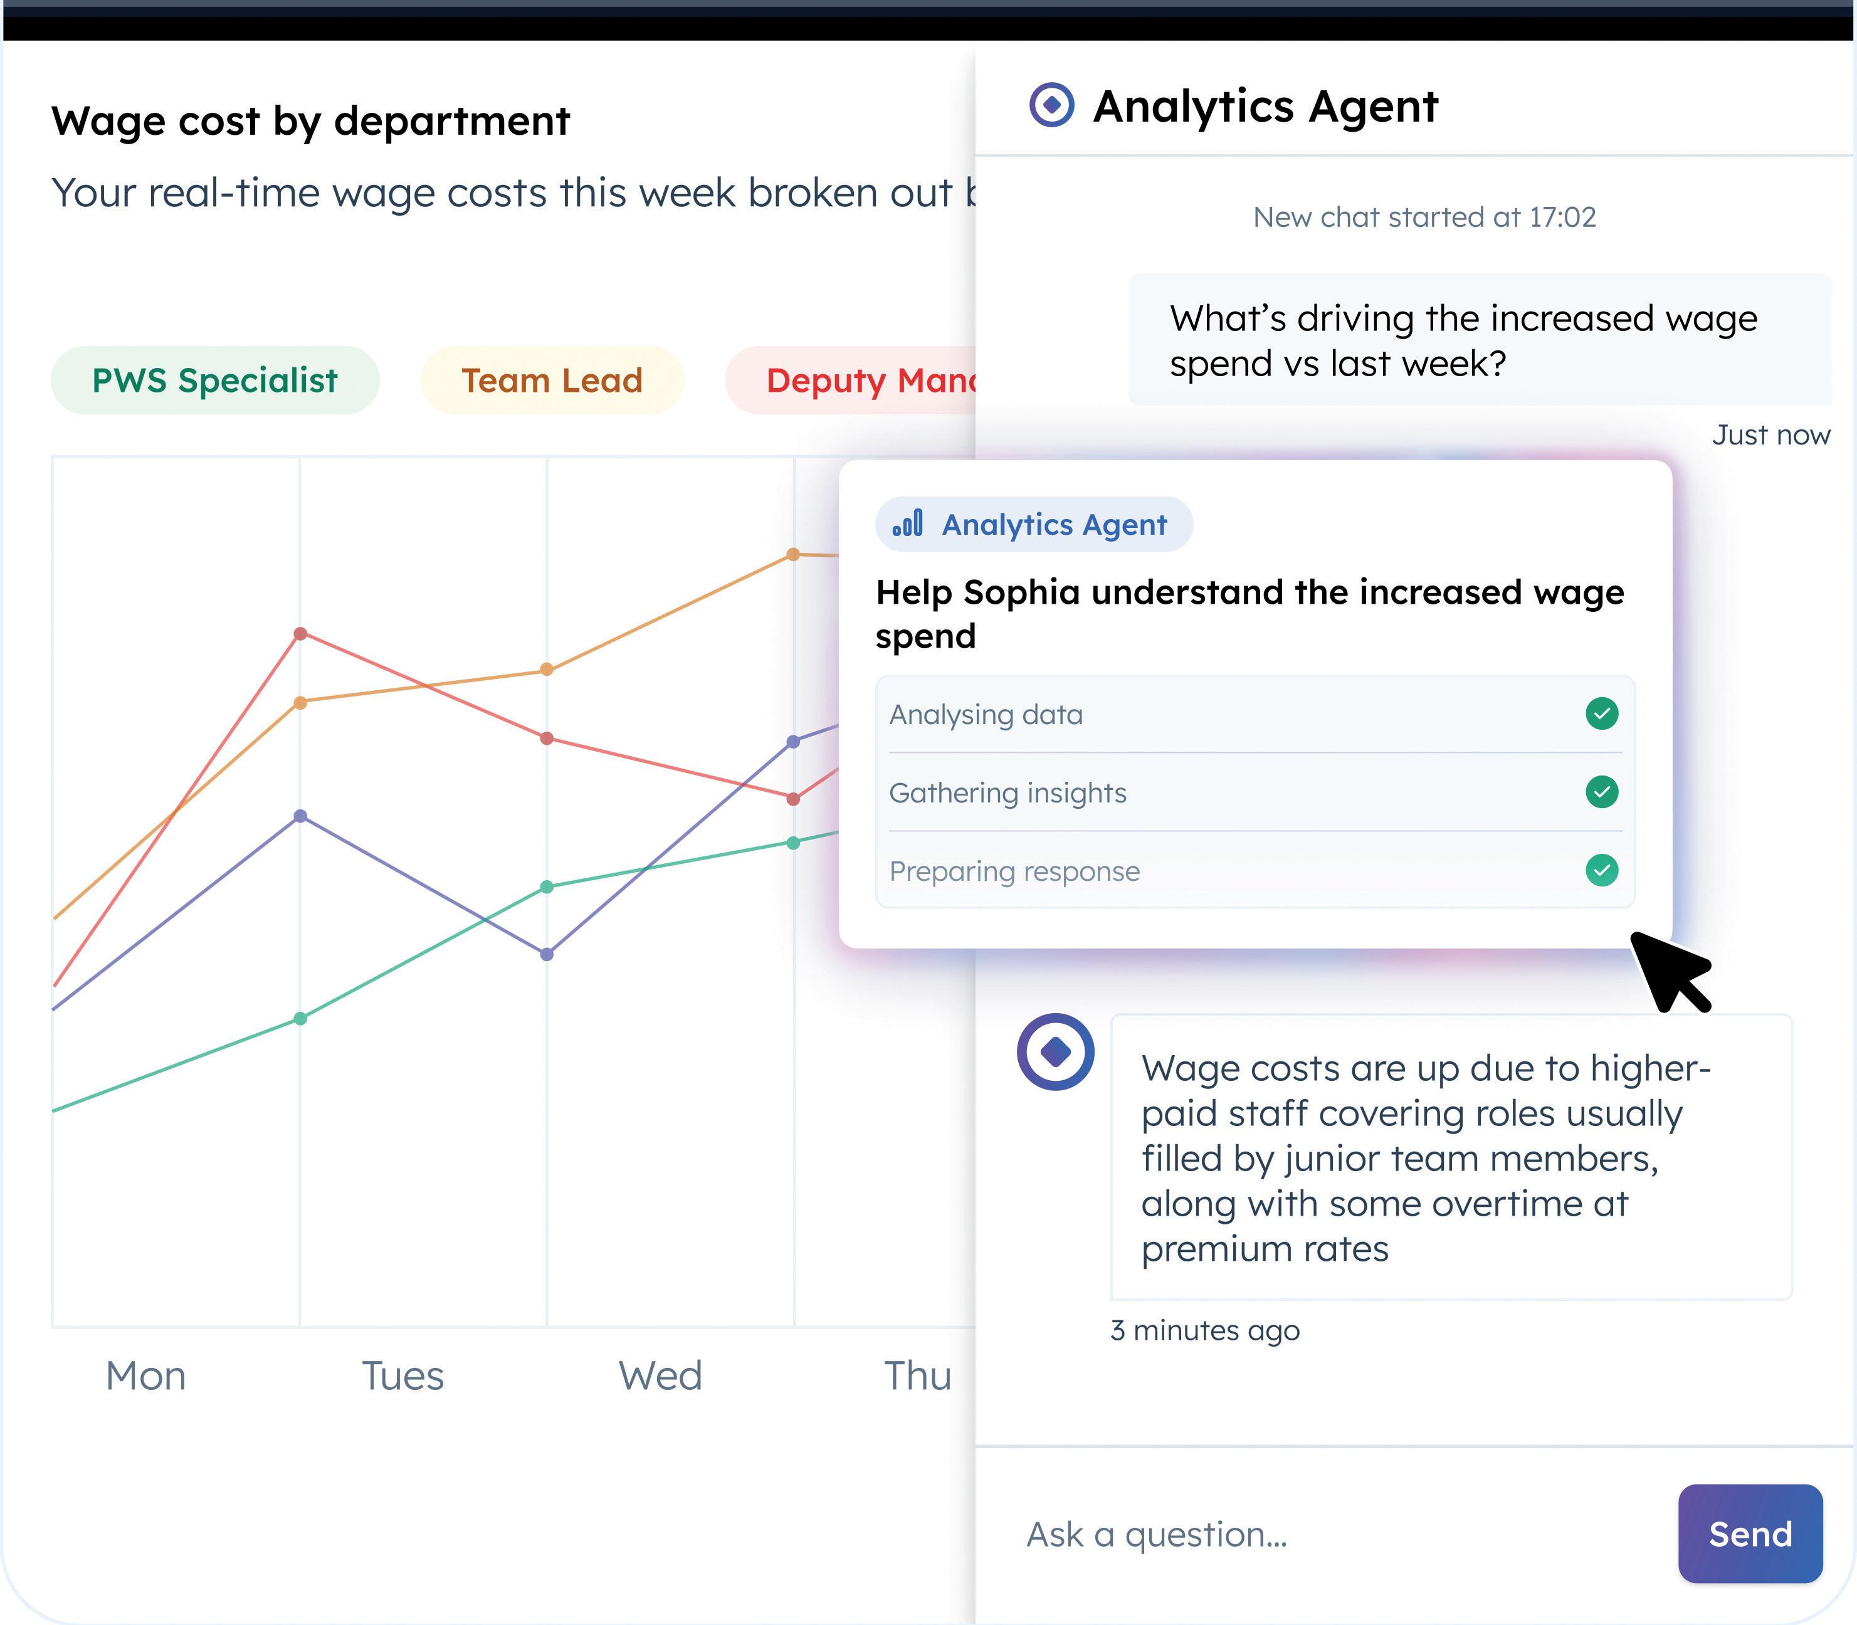This screenshot has height=1625, width=1857.
Task: Click the Analytics Agent header logo icon
Action: (1052, 105)
